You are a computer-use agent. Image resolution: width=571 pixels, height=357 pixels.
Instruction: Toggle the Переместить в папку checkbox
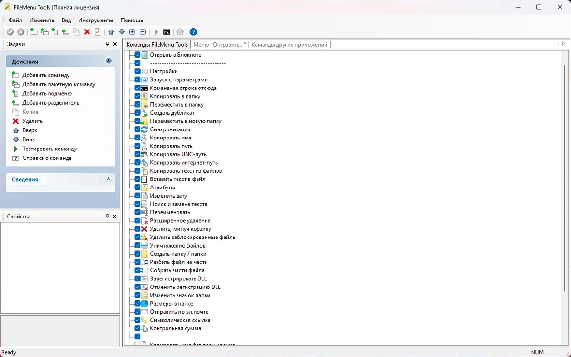click(x=138, y=104)
